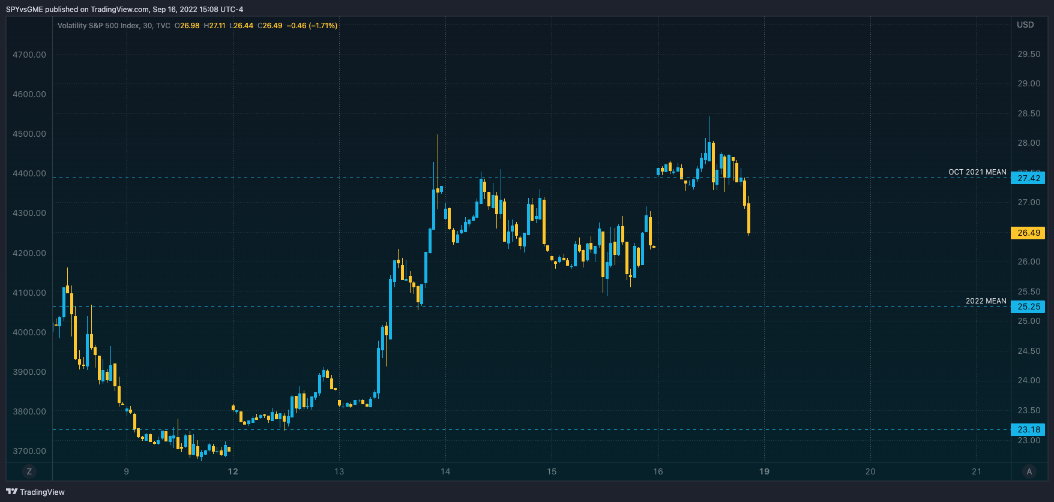The width and height of the screenshot is (1054, 502).
Task: Select date 20 on the time axis
Action: [870, 471]
